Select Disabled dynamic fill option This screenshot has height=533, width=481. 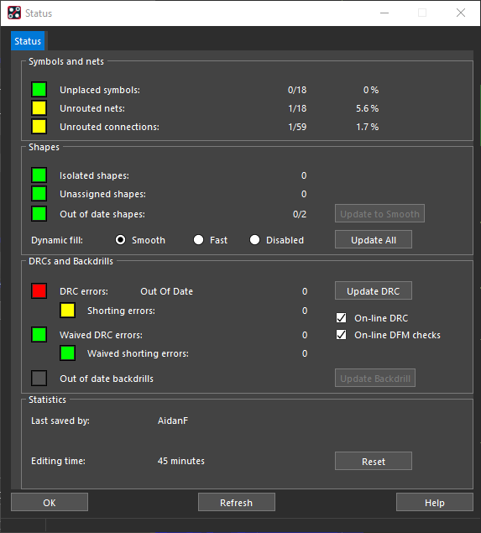point(254,240)
